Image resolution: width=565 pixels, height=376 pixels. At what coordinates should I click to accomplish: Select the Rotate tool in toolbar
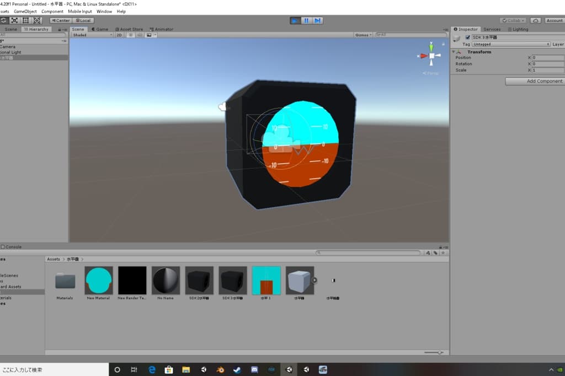pyautogui.click(x=3, y=20)
